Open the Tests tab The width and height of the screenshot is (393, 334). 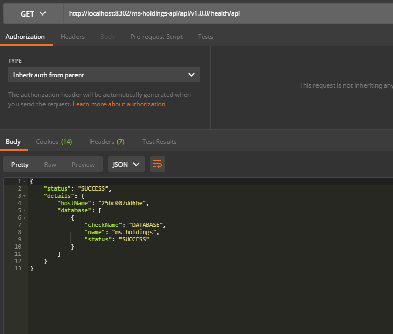point(205,37)
